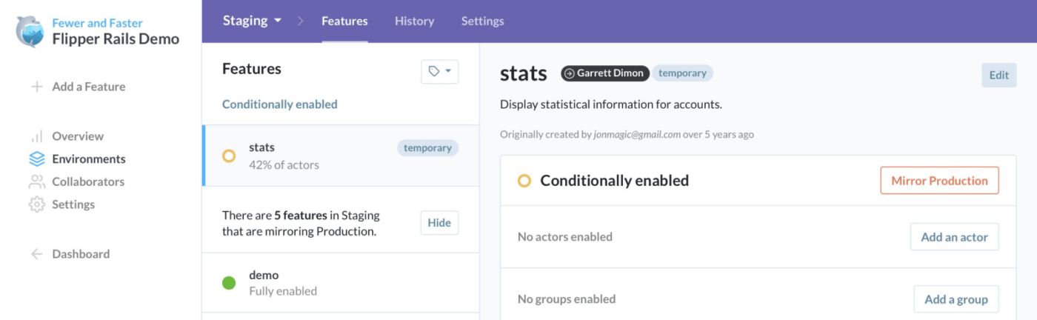This screenshot has width=1037, height=320.
Task: Open the Settings tab in top bar
Action: 483,21
